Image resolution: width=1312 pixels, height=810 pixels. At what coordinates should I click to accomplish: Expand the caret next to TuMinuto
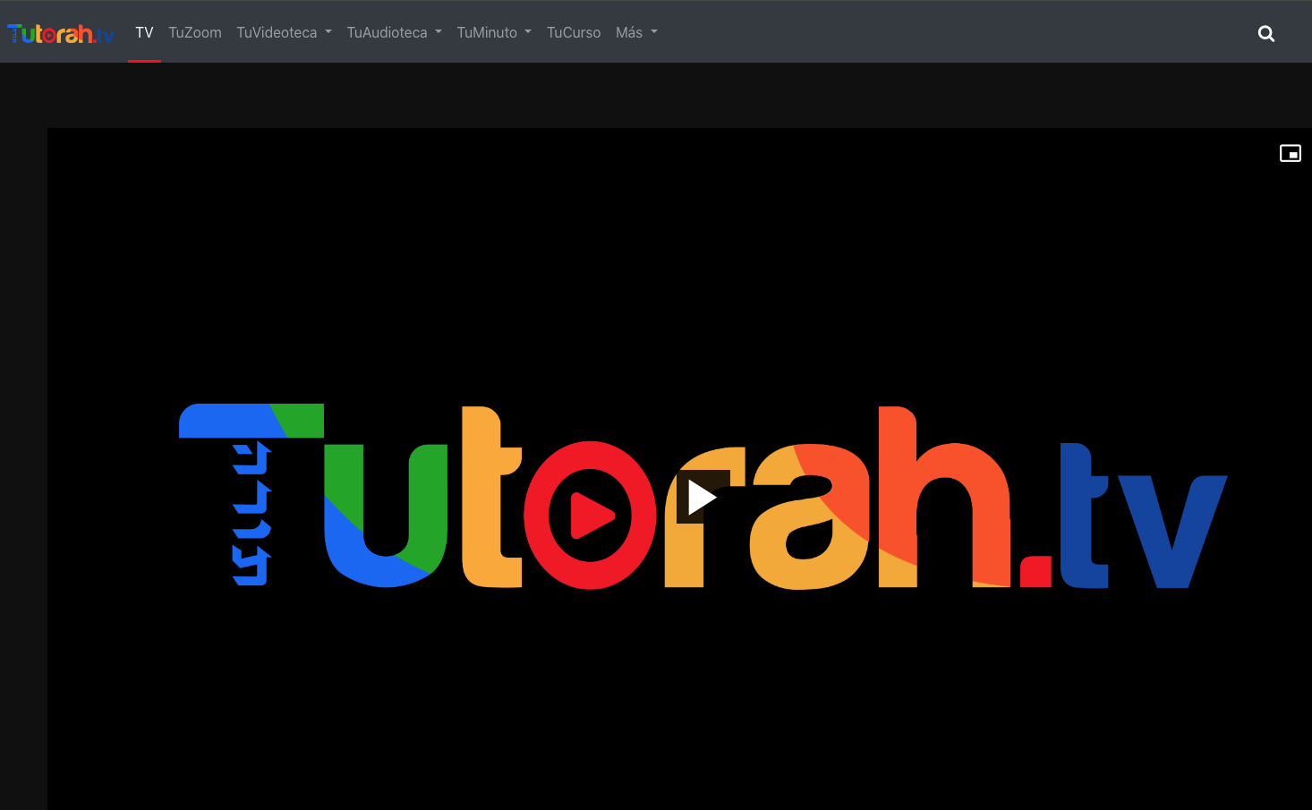click(x=528, y=32)
